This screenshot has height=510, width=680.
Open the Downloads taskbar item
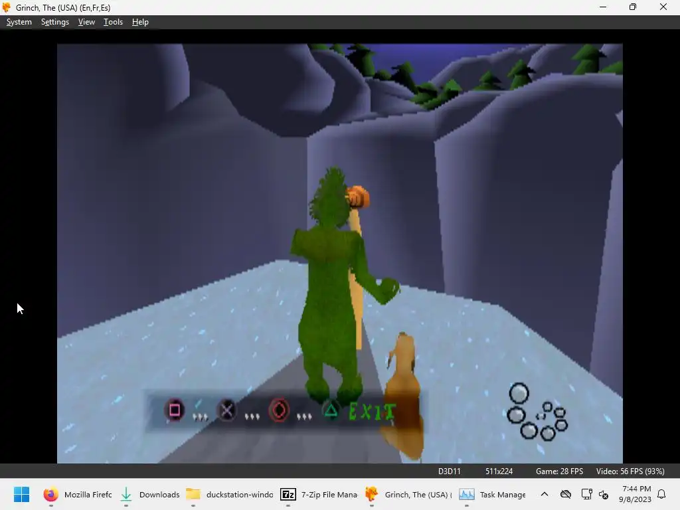click(x=150, y=494)
